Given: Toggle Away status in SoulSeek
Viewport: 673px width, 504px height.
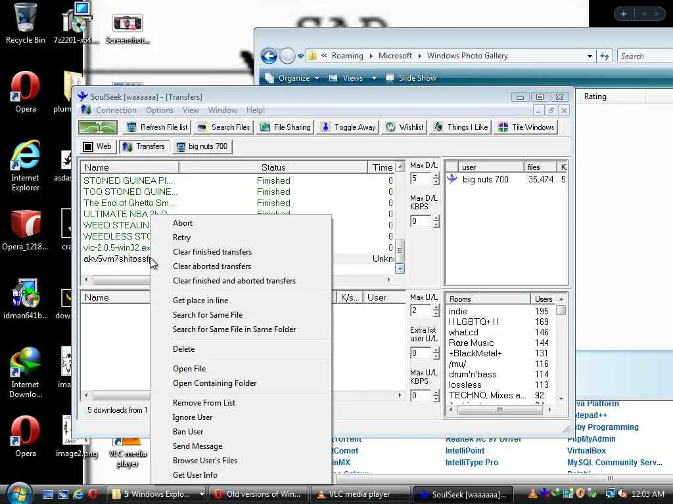Looking at the screenshot, I should (348, 127).
